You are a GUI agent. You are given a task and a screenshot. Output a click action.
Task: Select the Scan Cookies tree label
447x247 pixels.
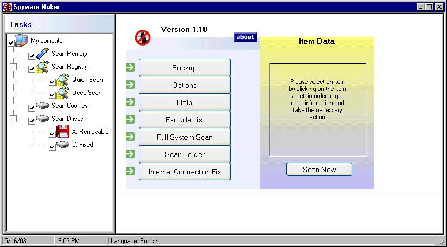pos(69,106)
